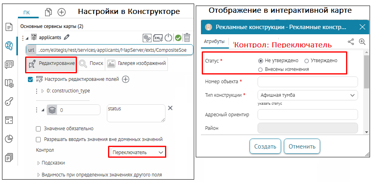Enable the 'Значение обязательно' checkbox
Image resolution: width=372 pixels, height=182 pixels.
pos(39,129)
